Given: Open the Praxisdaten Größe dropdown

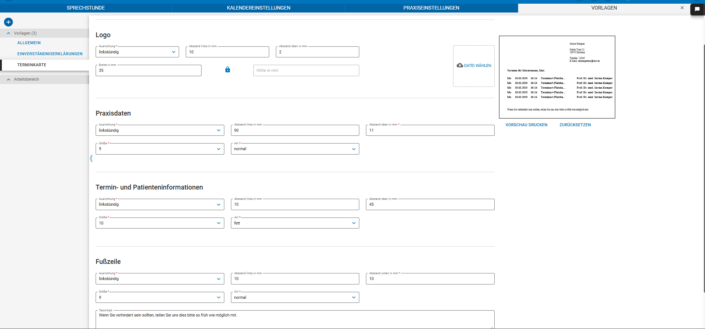Looking at the screenshot, I should [x=160, y=149].
